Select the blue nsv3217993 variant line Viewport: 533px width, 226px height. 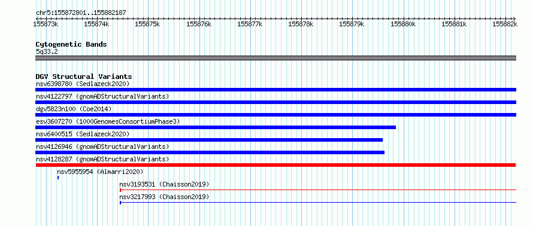tap(318, 203)
